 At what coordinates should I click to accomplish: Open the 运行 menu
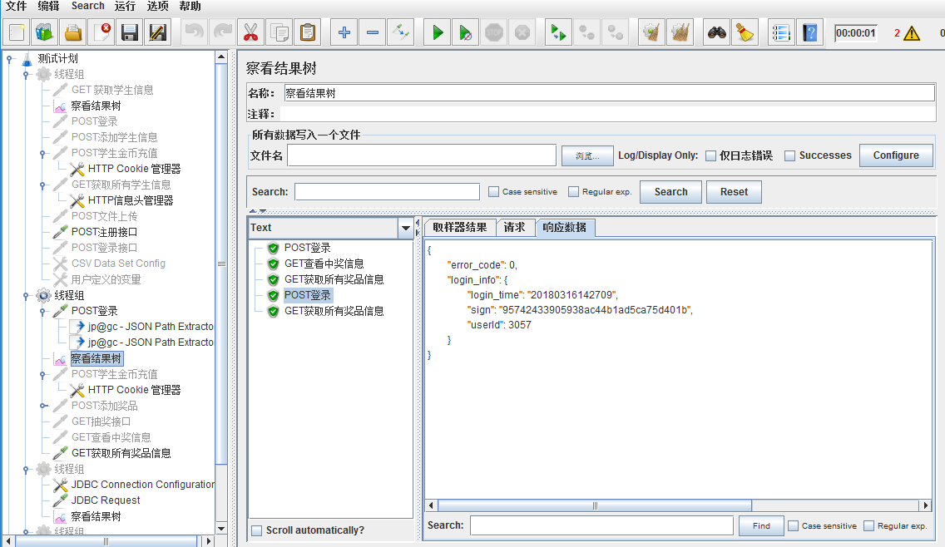tap(125, 6)
